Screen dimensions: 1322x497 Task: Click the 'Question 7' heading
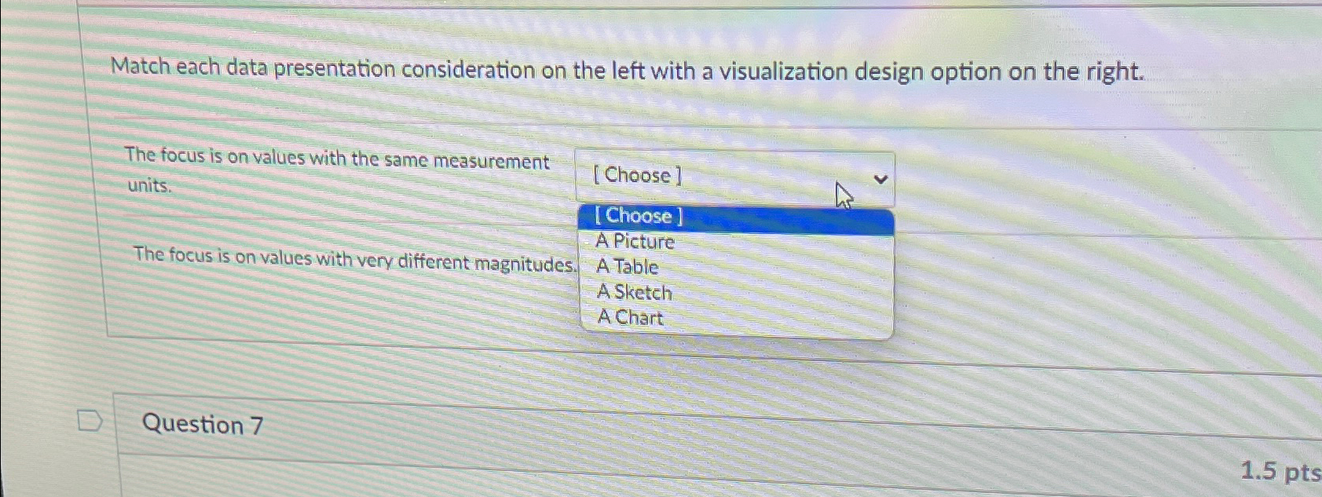click(202, 425)
